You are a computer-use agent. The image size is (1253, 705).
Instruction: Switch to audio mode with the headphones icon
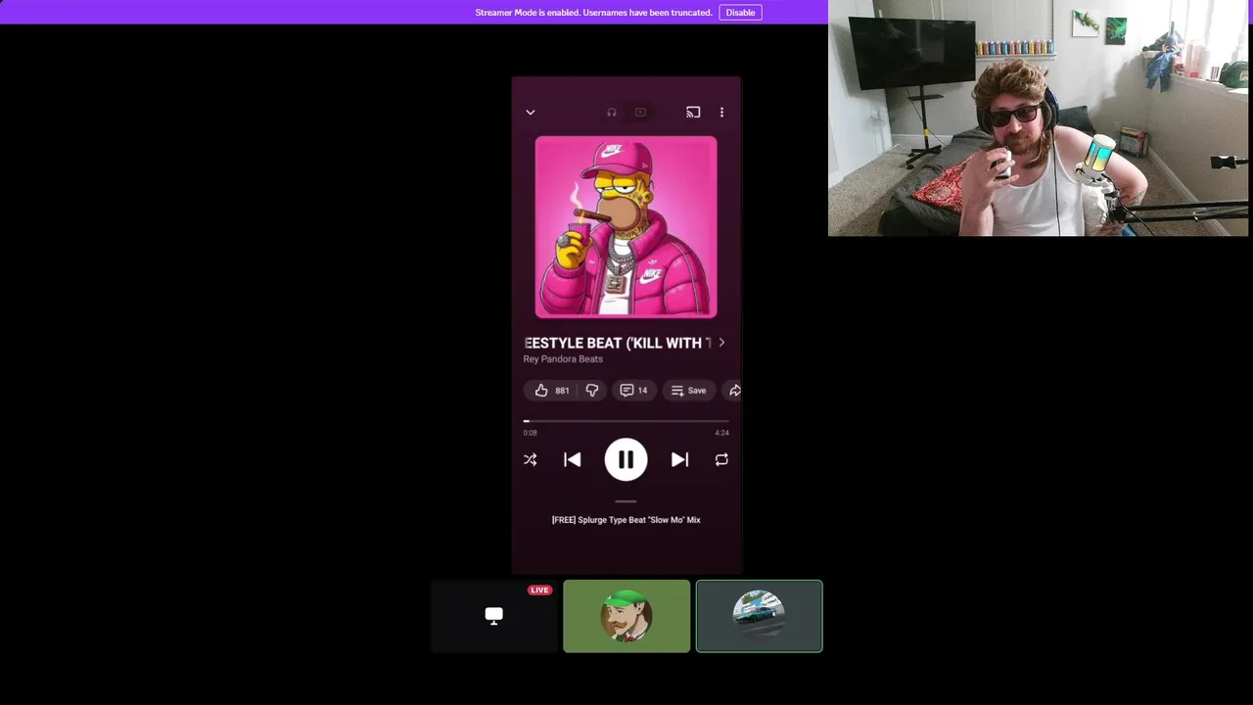click(612, 113)
